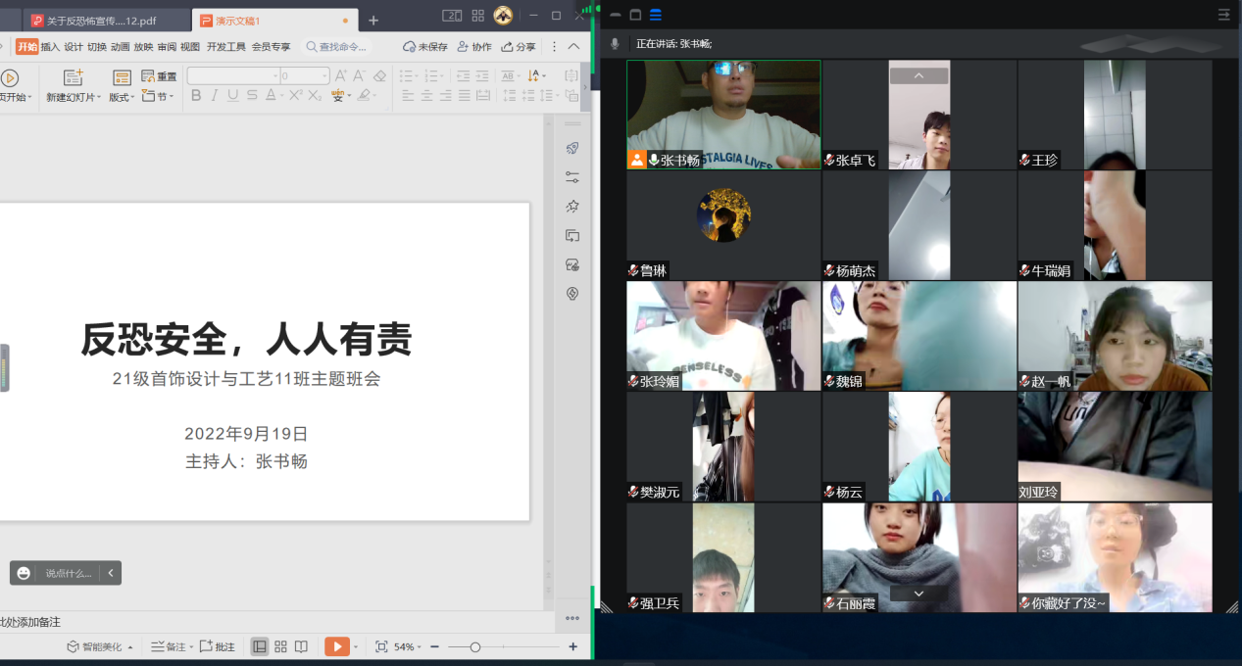1242x666 pixels.
Task: Click the zoom slider handle
Action: 475,646
